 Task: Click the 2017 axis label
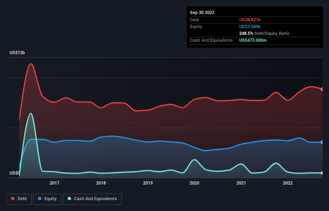54,183
